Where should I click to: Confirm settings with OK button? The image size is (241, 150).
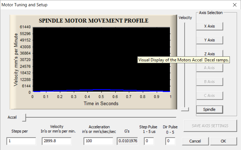pos(223,141)
